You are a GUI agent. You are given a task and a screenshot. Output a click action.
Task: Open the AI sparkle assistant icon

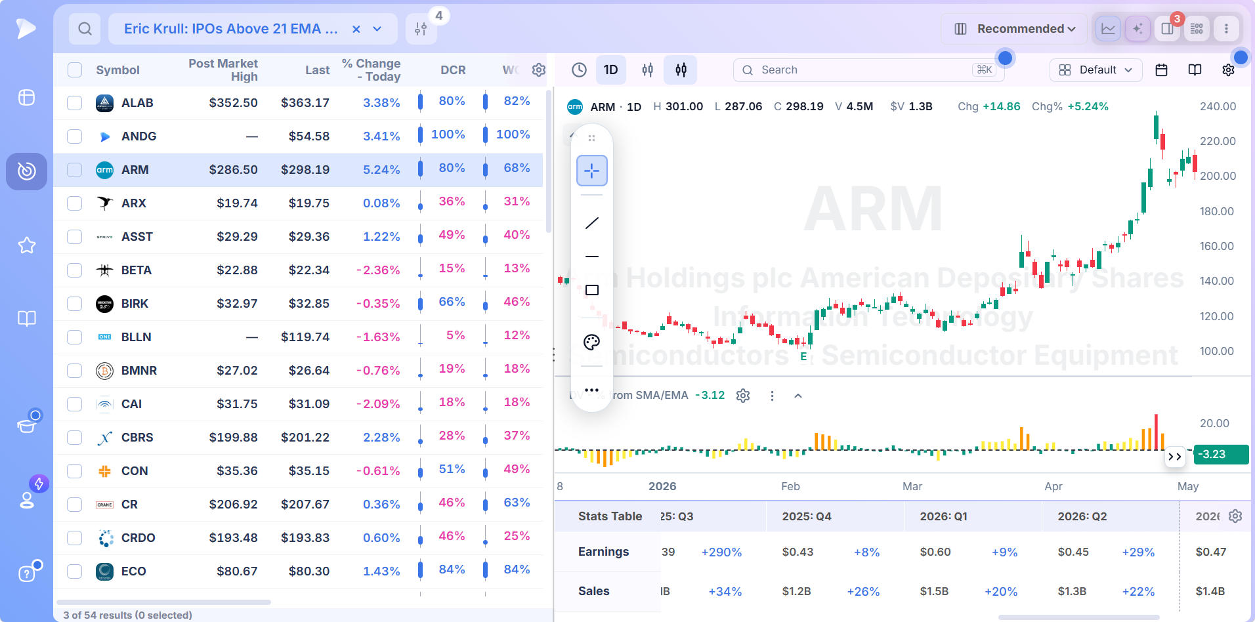point(1138,29)
